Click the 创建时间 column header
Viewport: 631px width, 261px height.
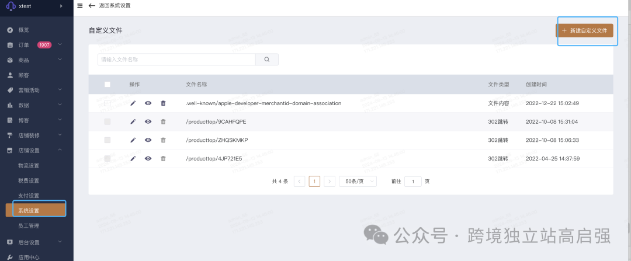536,85
